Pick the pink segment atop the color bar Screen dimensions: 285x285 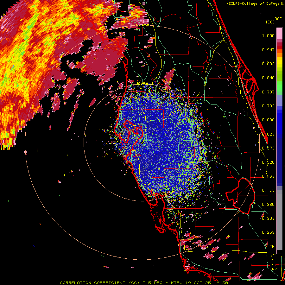click(x=280, y=34)
